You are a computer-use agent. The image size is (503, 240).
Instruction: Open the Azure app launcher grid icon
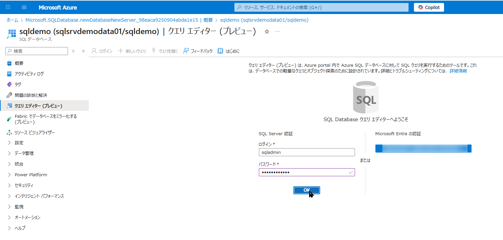click(x=8, y=7)
